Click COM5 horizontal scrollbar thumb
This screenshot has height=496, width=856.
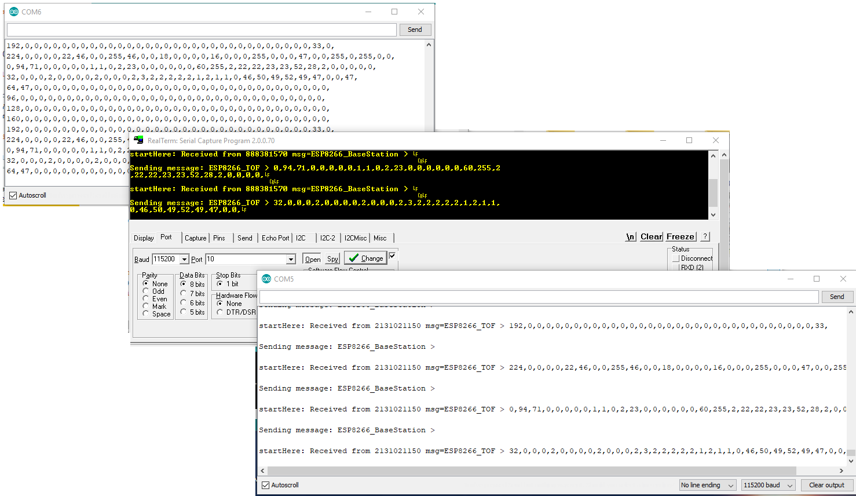[x=532, y=471]
